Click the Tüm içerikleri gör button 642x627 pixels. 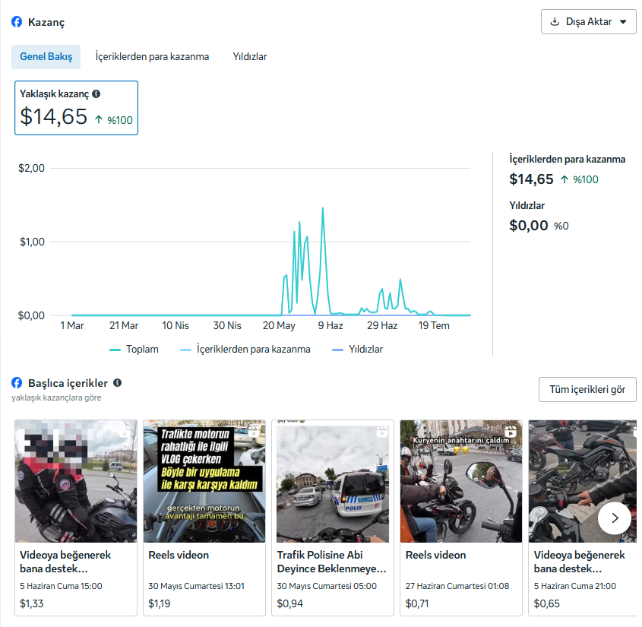click(x=587, y=389)
